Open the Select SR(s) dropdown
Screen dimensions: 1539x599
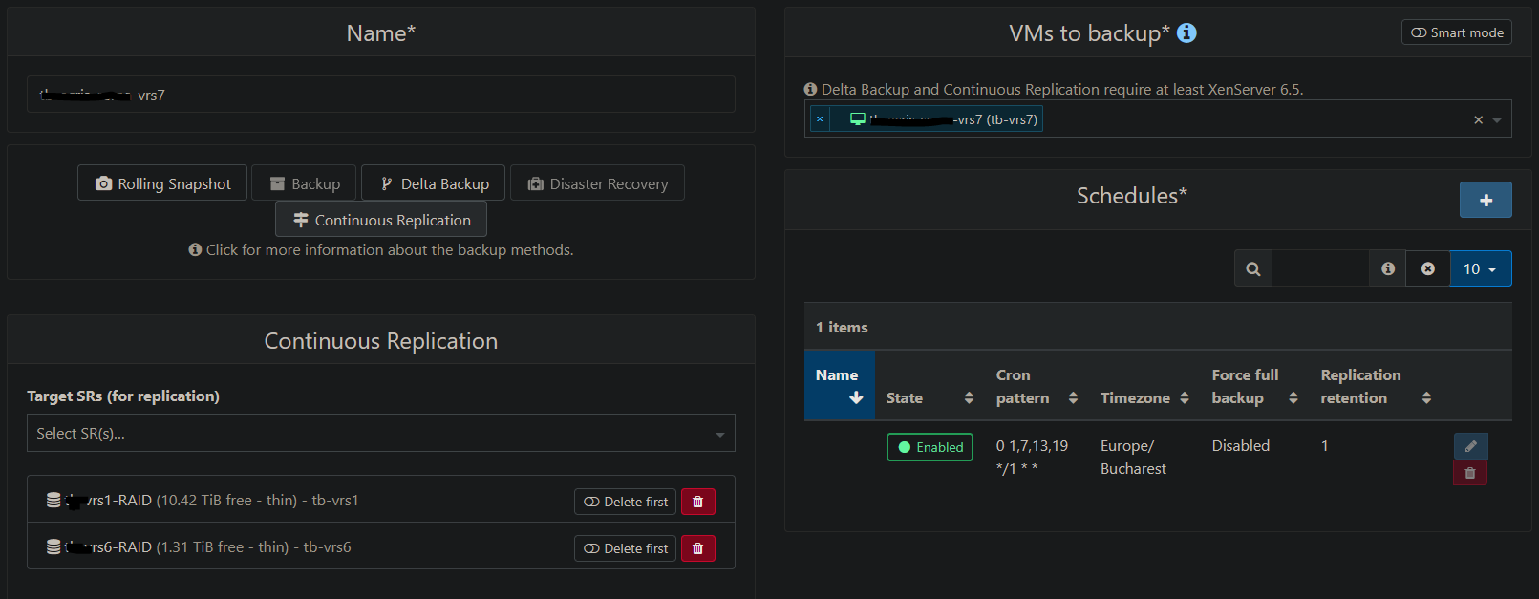pos(381,433)
